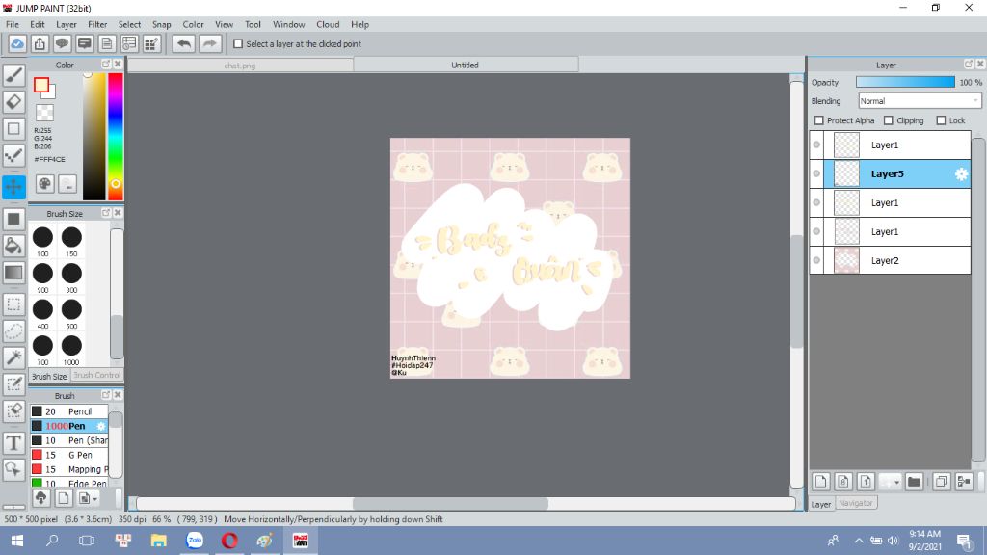
Task: Select the Shape brush tool
Action: tap(13, 129)
